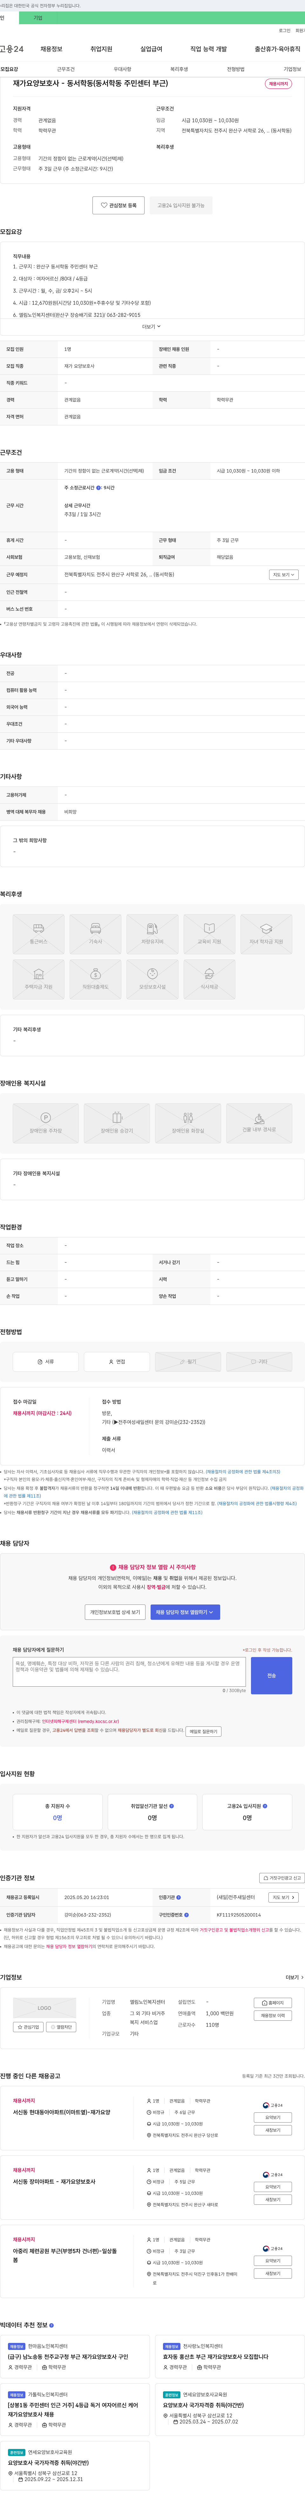Open 채용정보 menu
The image size is (305, 2519).
pyautogui.click(x=52, y=49)
